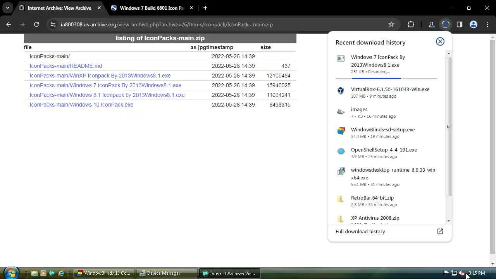
Task: Click the muted volume tray icon
Action: 462,273
